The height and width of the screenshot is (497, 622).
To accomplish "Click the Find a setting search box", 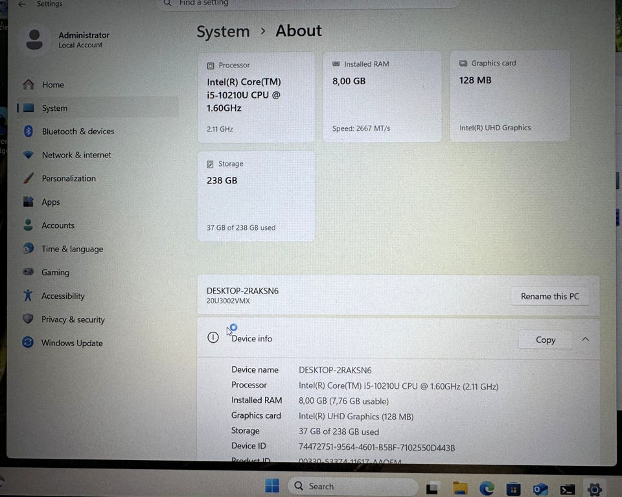I will coord(310,4).
